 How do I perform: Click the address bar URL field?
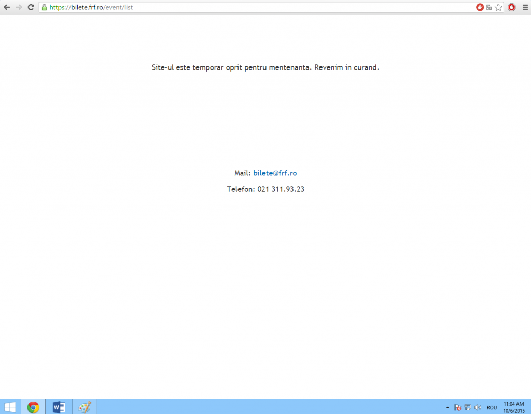point(259,7)
